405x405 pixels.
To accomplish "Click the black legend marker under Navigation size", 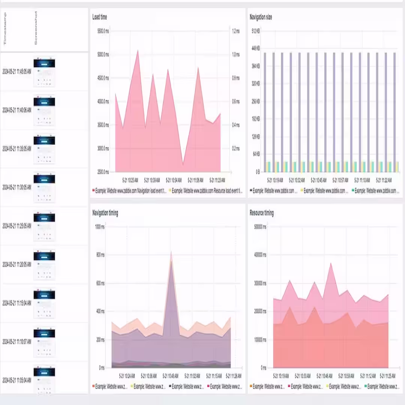I will 250,190.
